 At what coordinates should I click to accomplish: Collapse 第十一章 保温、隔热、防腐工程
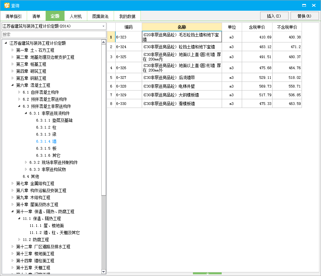[x=12, y=212]
